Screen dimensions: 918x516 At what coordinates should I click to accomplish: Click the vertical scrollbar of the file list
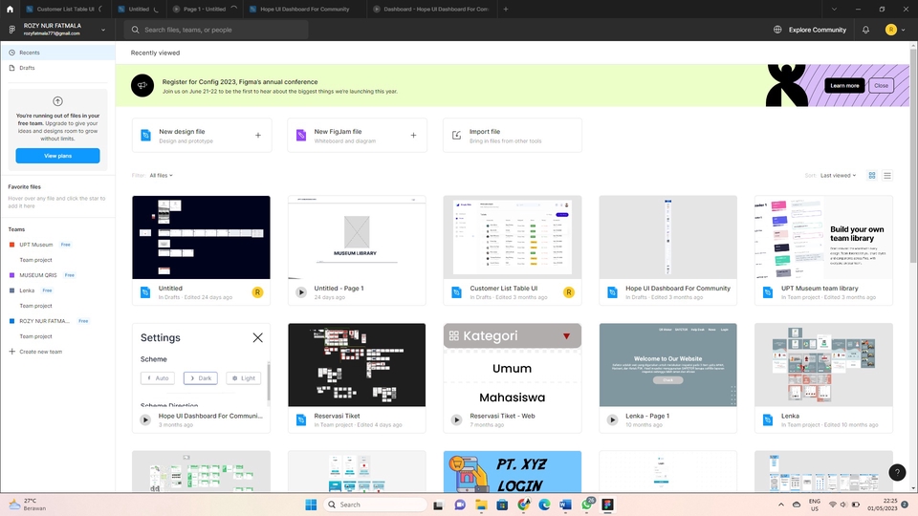pyautogui.click(x=912, y=158)
